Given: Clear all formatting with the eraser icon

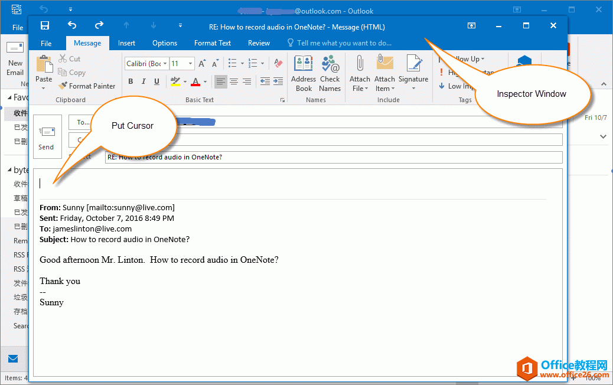Looking at the screenshot, I should coord(278,63).
